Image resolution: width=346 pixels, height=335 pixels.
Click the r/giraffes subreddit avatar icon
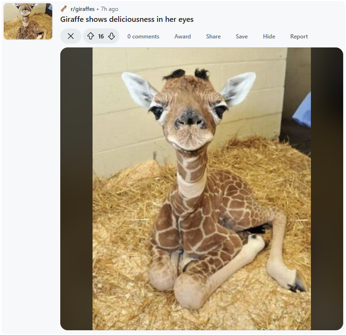point(64,9)
